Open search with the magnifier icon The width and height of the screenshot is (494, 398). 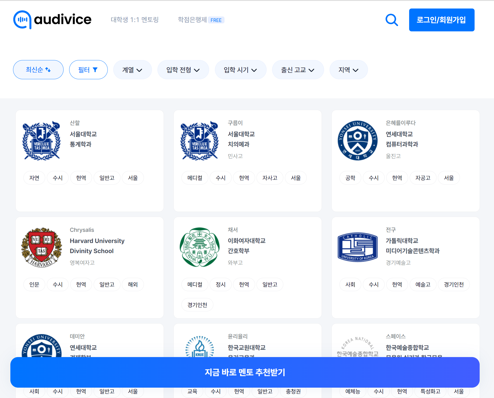pyautogui.click(x=392, y=20)
